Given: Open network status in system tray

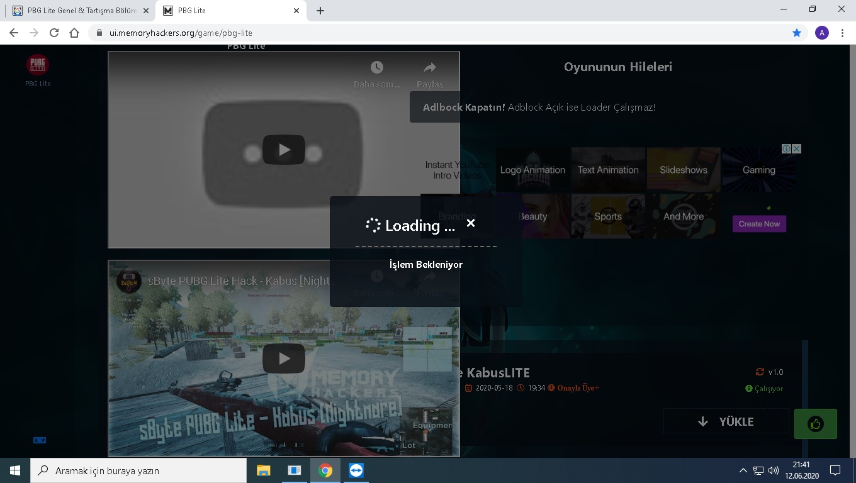Looking at the screenshot, I should [x=758, y=470].
